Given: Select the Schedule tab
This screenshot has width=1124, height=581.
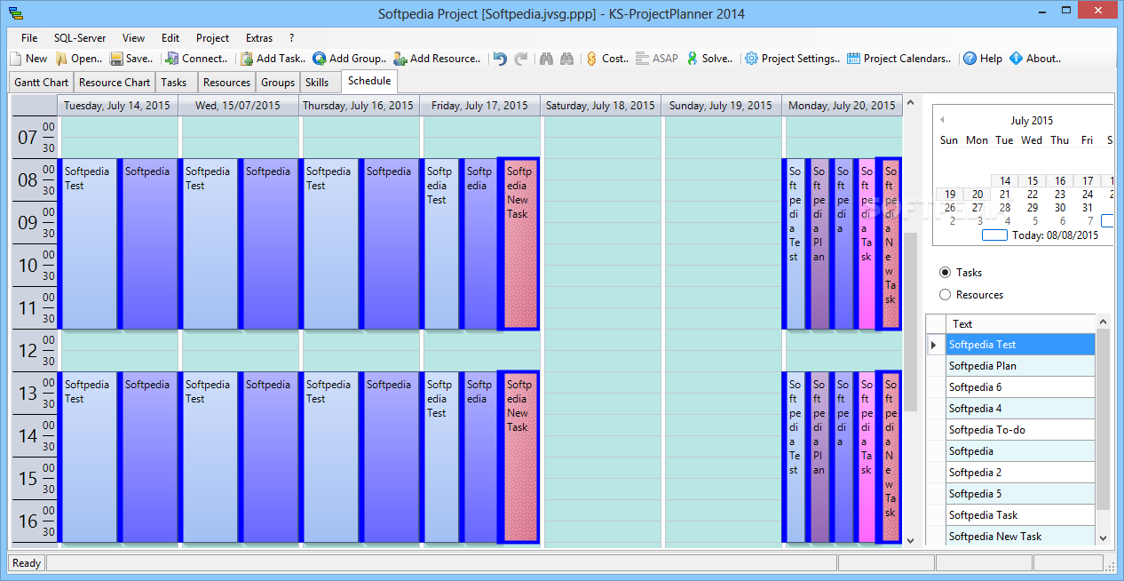Looking at the screenshot, I should tap(369, 81).
